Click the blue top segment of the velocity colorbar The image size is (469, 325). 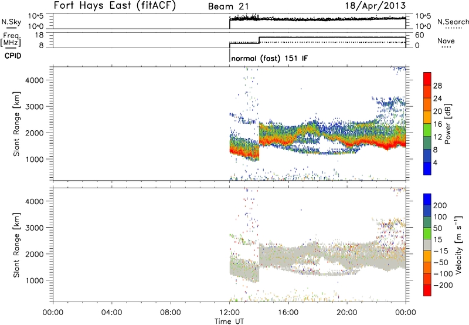(427, 199)
